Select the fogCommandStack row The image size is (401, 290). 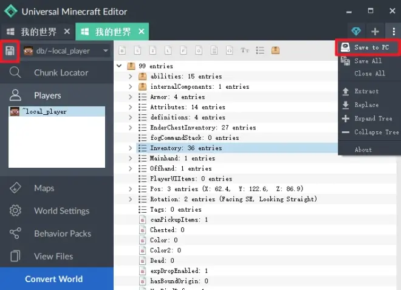pos(194,138)
